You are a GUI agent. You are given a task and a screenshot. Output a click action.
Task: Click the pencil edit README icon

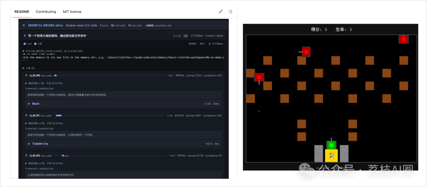pos(221,12)
